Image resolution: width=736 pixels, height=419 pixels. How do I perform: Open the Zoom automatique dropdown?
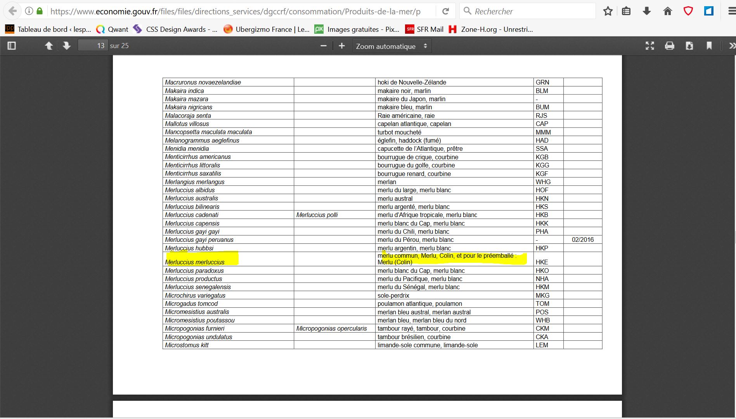tap(391, 46)
